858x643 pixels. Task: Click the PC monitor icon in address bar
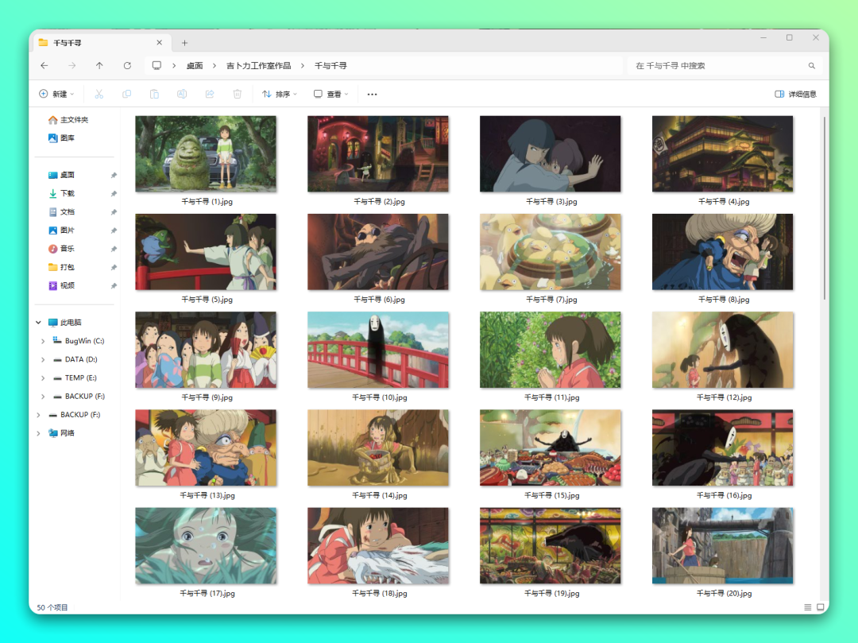tap(157, 66)
